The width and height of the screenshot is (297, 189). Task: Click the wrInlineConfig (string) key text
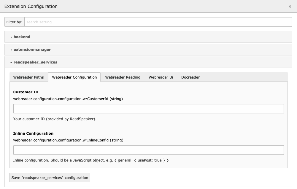pos(68,140)
